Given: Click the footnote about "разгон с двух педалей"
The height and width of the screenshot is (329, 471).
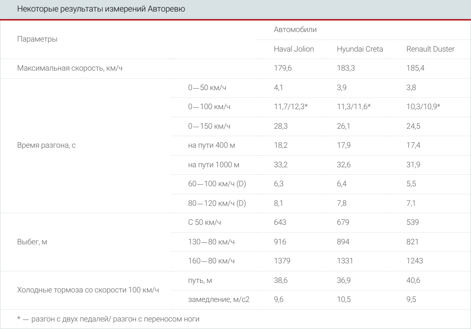Looking at the screenshot, I should click(108, 319).
